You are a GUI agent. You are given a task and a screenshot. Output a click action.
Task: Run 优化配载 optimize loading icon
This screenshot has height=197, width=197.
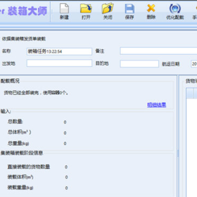[175, 11]
